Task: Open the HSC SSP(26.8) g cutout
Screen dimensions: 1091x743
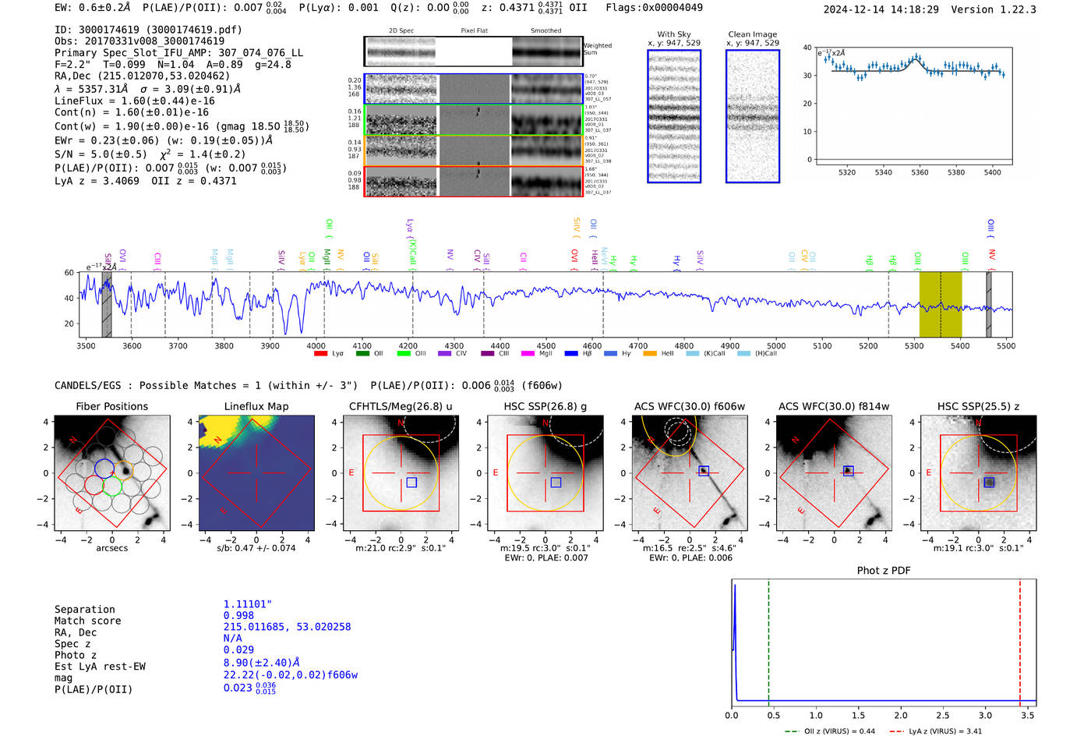Action: pos(545,472)
